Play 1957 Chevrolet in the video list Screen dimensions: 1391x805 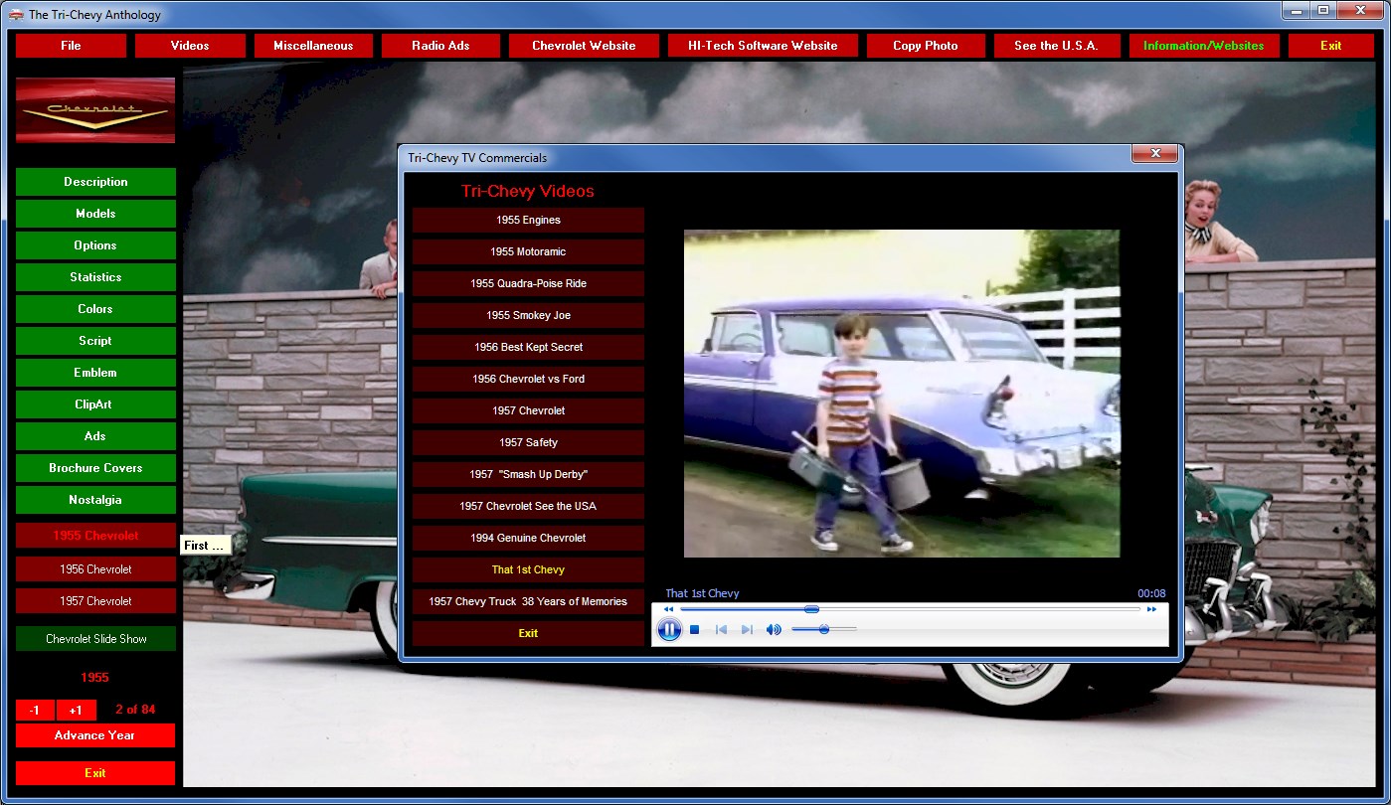[528, 411]
